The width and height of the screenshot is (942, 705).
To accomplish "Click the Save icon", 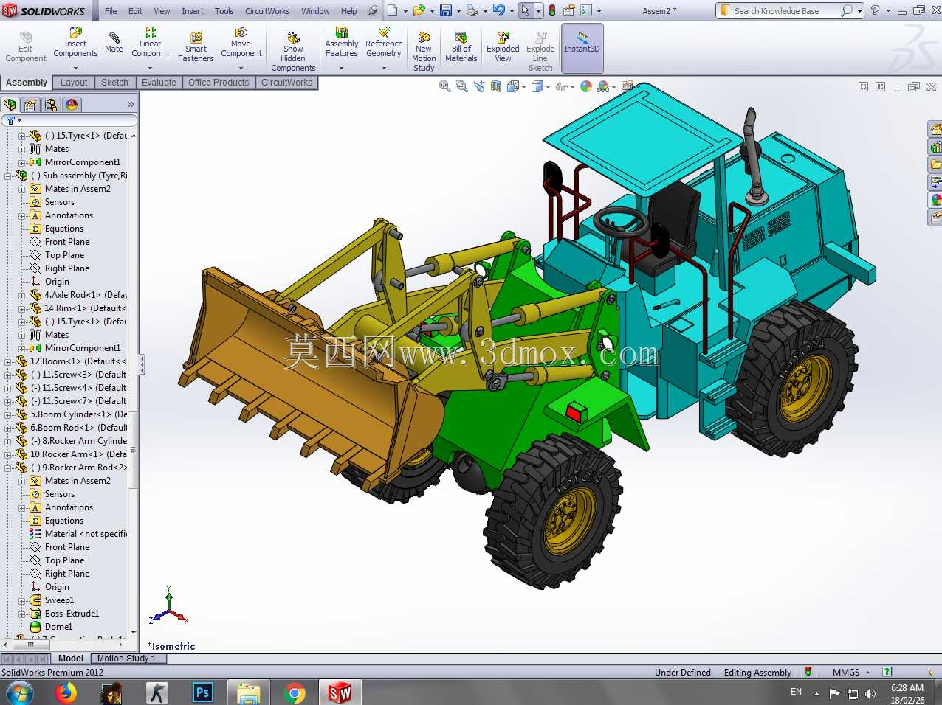I will (446, 11).
